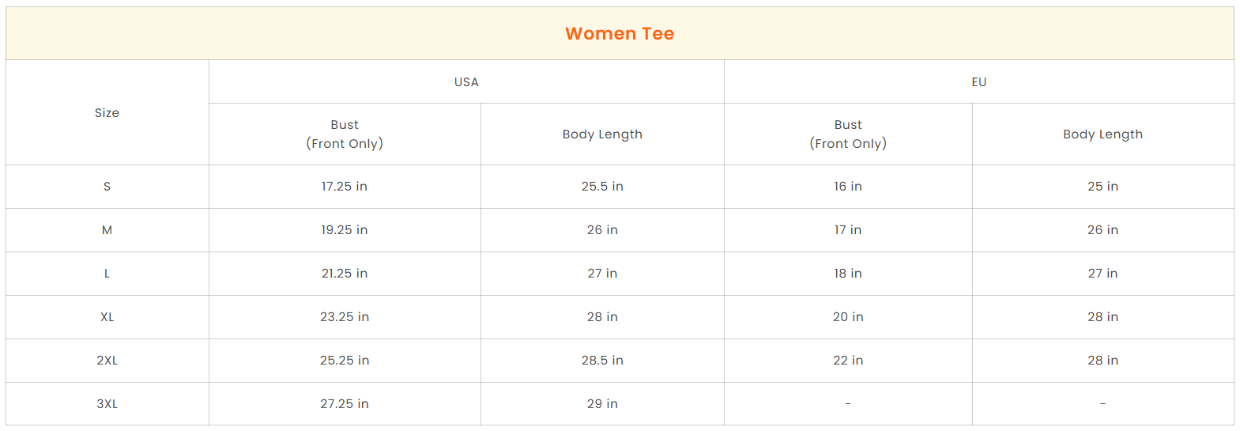Select the 23.25 in bust value
This screenshot has height=431, width=1240.
345,316
